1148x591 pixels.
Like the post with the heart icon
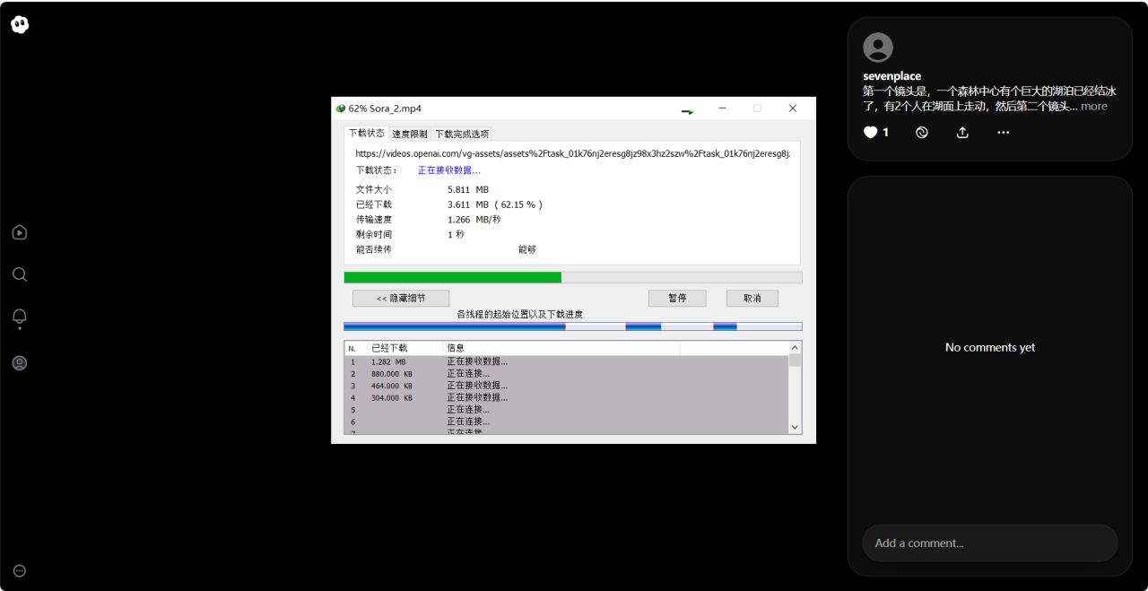point(870,132)
